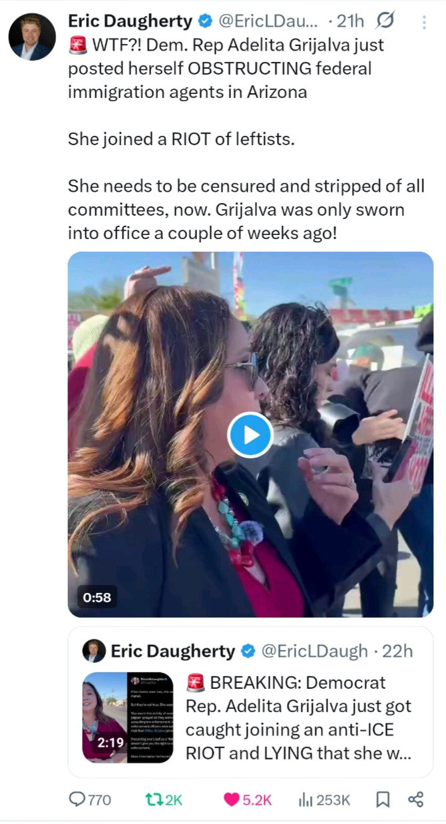The width and height of the screenshot is (446, 824).
Task: Click the quoted tweet's @EricLDaugh handle
Action: coord(314,651)
